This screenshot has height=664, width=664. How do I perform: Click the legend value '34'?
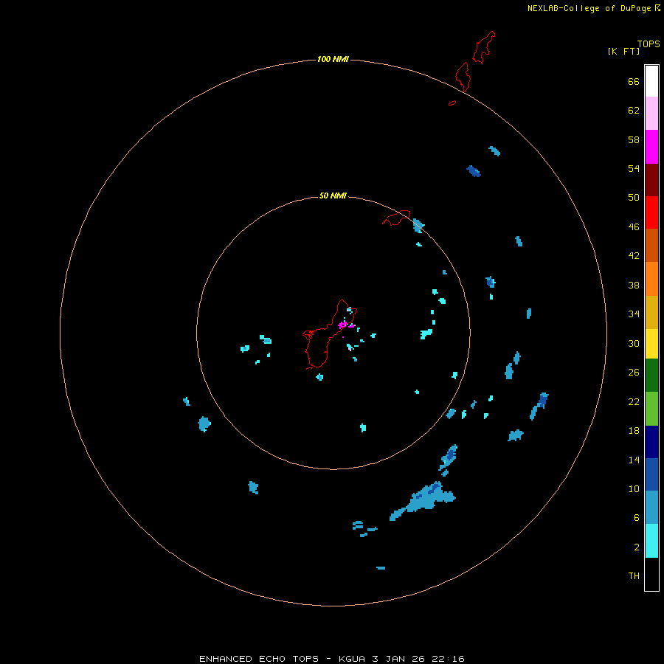[x=634, y=314]
